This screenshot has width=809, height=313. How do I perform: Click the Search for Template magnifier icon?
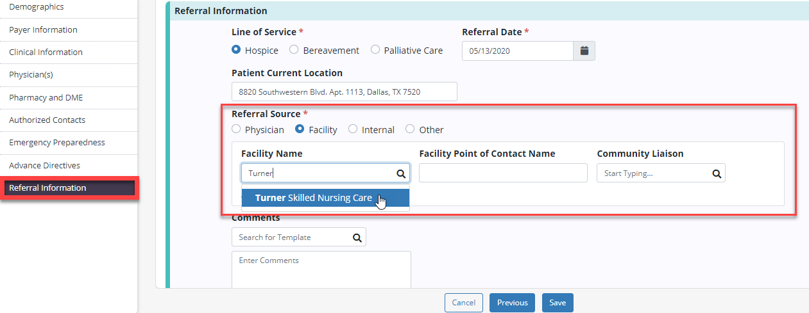coord(357,237)
